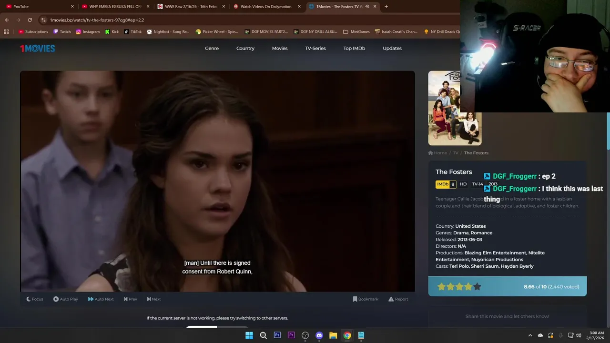Open Windows taskbar search
Screen dimensions: 610x343
(x=263, y=335)
